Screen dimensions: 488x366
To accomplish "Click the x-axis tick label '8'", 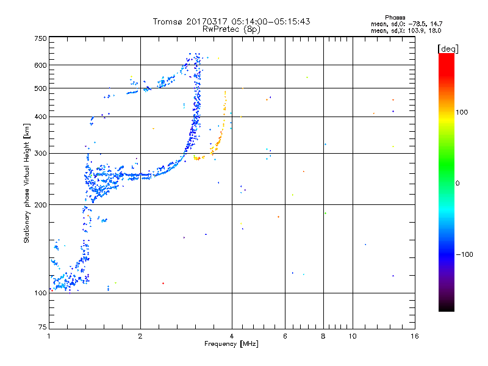I will (323, 336).
